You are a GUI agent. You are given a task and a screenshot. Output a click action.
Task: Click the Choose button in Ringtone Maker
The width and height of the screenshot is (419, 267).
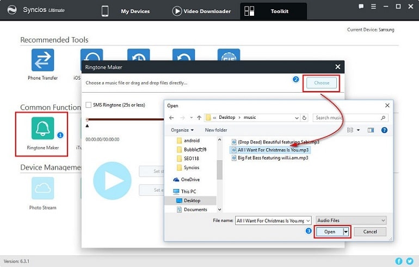(322, 83)
